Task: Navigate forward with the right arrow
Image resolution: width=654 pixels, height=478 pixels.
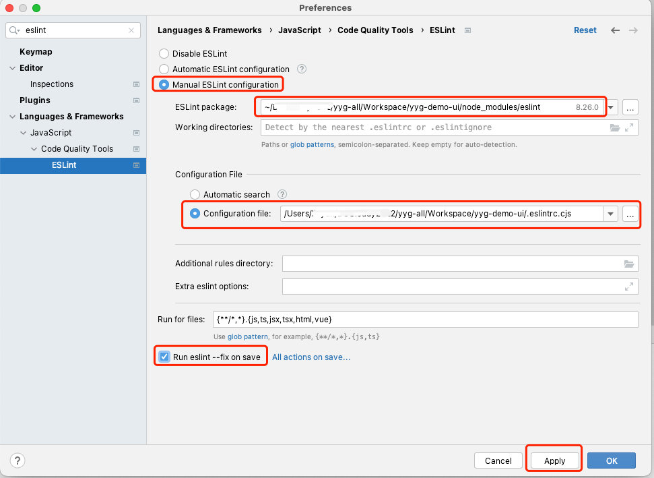Action: 633,30
